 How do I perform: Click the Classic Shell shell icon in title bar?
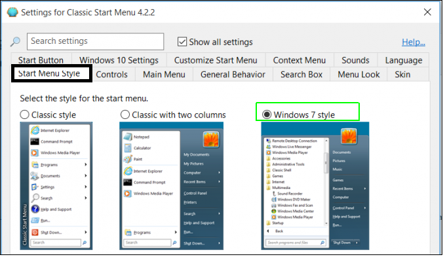point(12,12)
